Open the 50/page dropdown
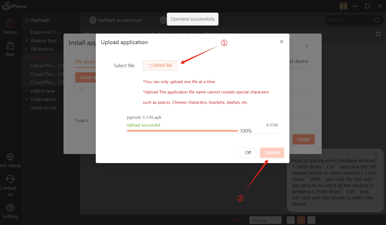Viewport: 386px width, 225px height. tap(265, 220)
